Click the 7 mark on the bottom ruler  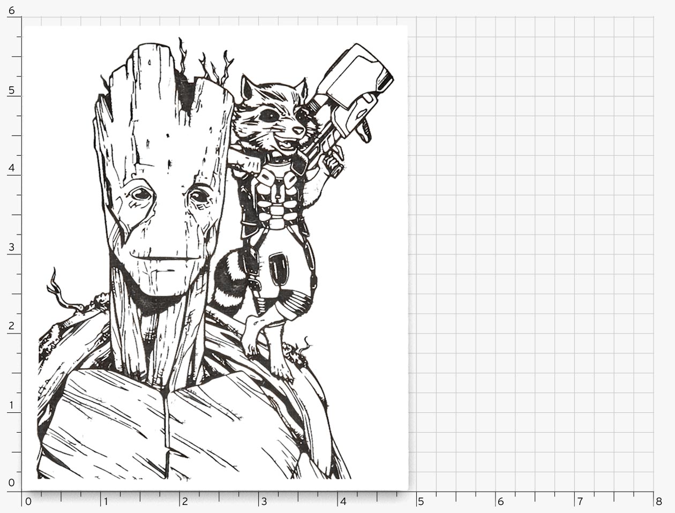click(x=579, y=502)
